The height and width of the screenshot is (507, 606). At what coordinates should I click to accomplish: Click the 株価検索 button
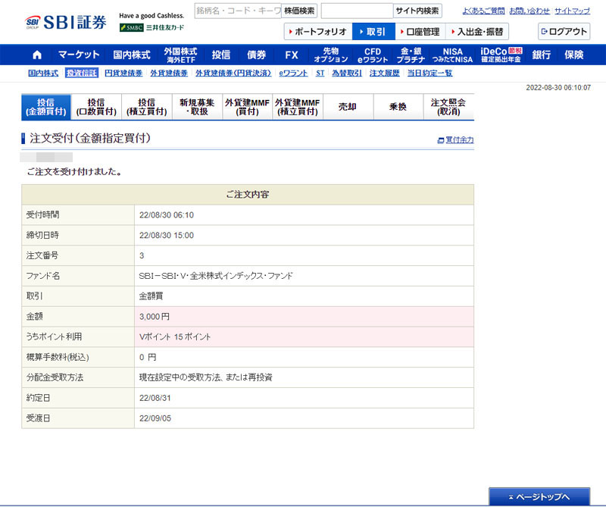pyautogui.click(x=300, y=11)
